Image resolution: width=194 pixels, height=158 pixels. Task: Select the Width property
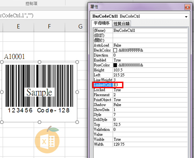103,144
